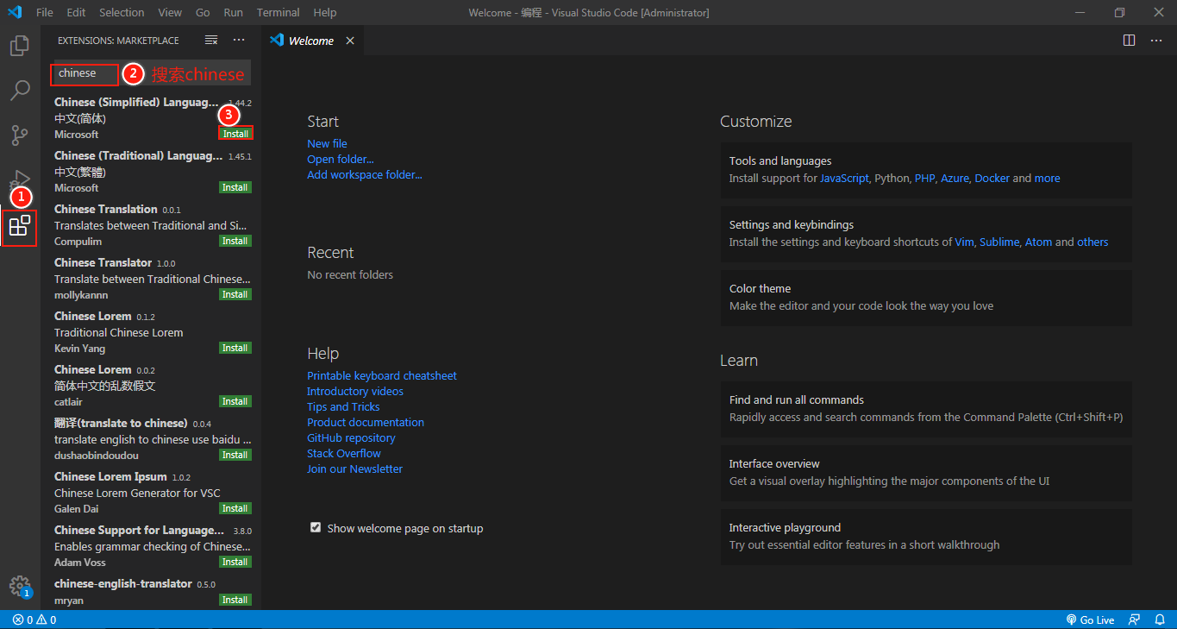The image size is (1177, 629).
Task: Open the Explorer view in activity bar
Action: [19, 45]
